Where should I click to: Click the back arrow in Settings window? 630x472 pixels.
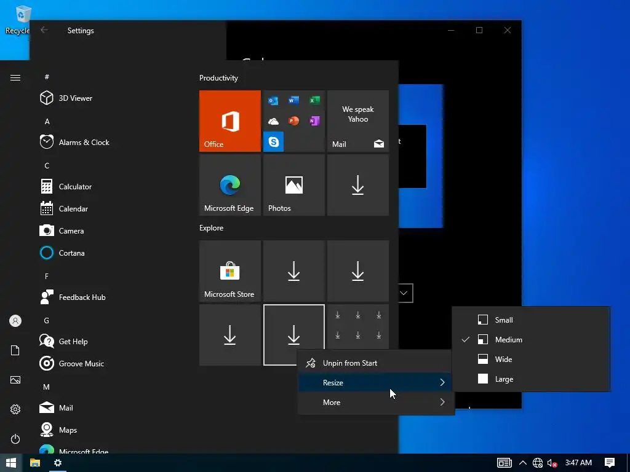(x=44, y=30)
